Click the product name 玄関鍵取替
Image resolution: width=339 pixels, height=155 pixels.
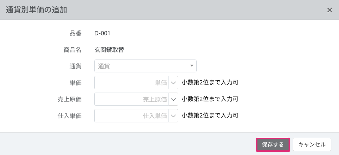click(109, 50)
